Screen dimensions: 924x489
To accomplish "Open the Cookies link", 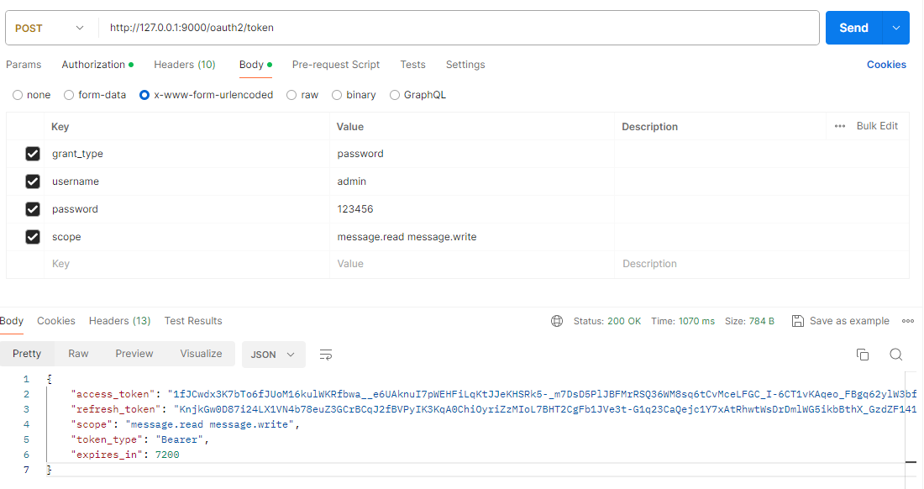I will click(886, 65).
